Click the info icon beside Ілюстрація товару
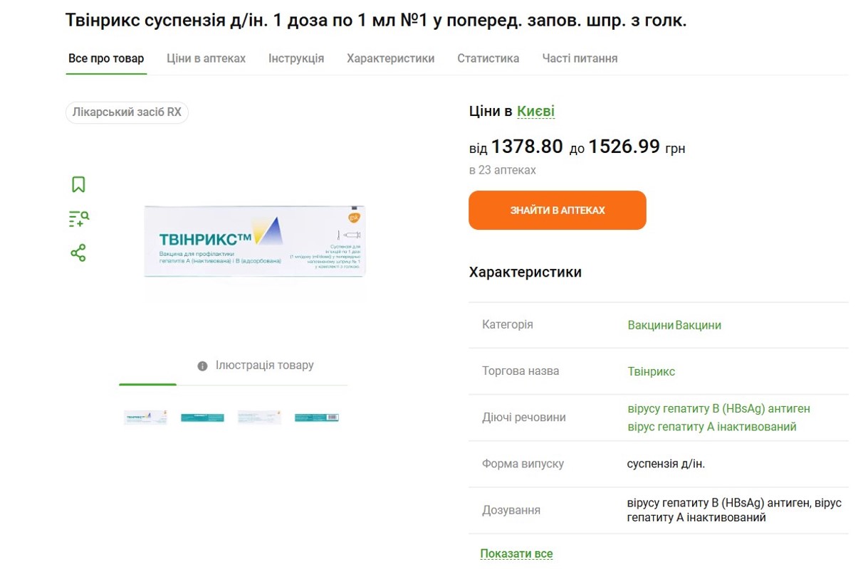 tap(202, 366)
